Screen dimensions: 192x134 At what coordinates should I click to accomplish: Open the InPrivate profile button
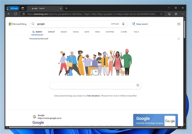tap(12, 8)
